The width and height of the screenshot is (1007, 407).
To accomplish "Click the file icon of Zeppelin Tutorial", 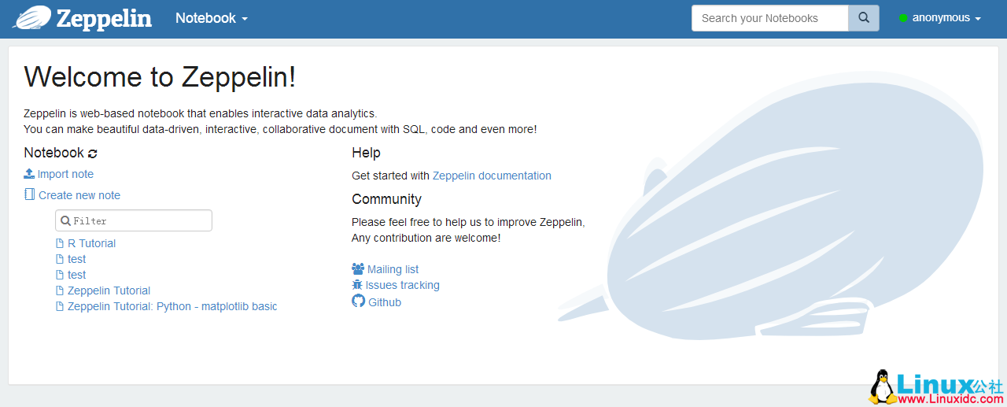I will coord(60,290).
